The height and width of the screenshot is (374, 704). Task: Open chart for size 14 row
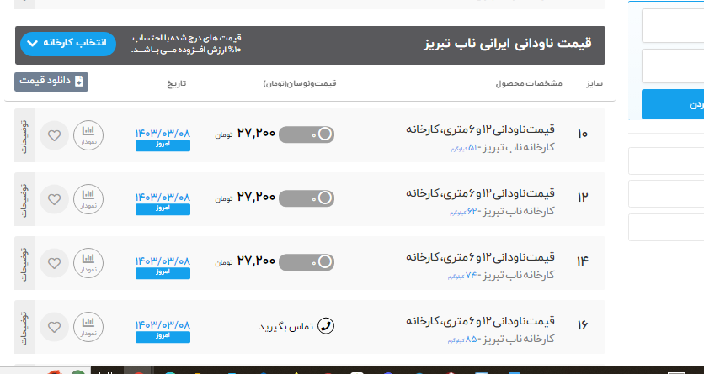(88, 261)
